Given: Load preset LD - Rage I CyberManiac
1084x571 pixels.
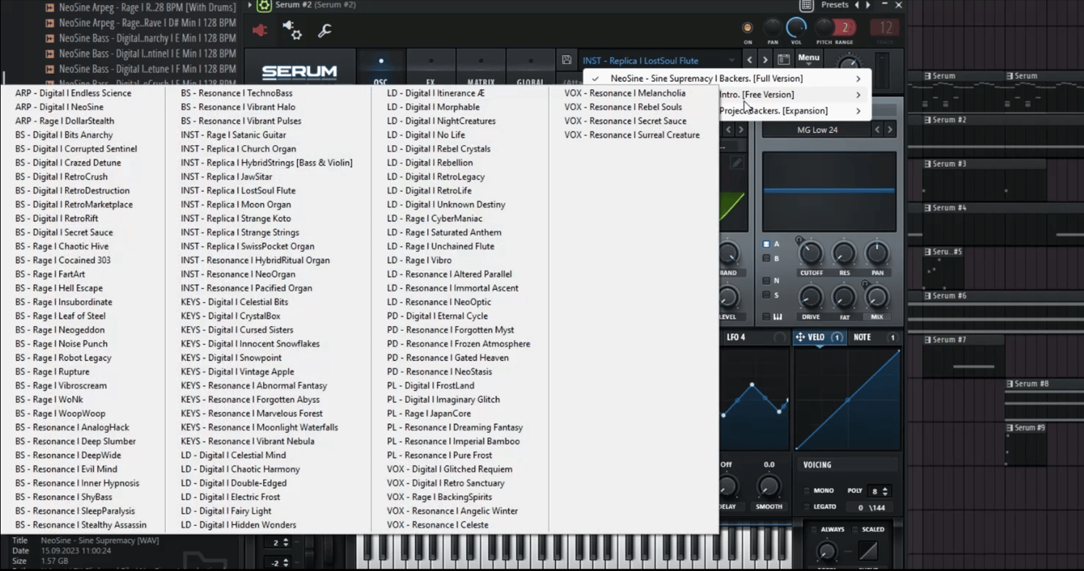Looking at the screenshot, I should coord(434,218).
